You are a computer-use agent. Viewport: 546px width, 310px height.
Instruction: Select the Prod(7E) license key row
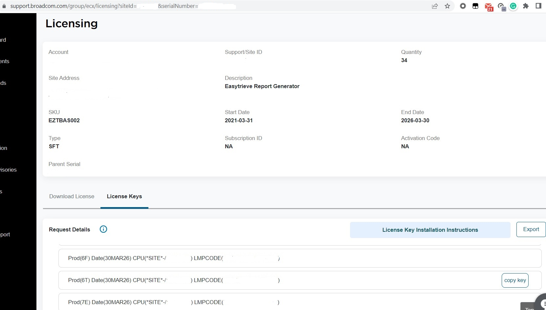[300, 301]
